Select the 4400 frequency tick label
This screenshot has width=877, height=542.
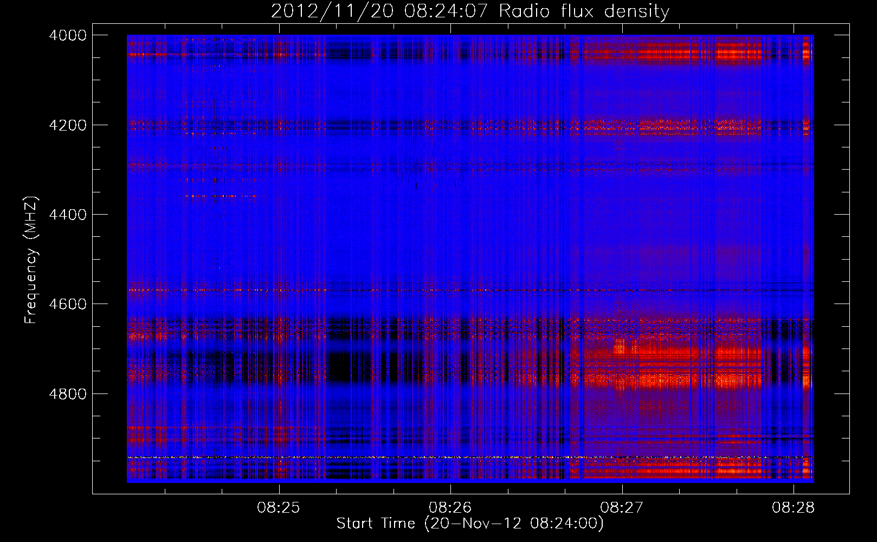(68, 215)
